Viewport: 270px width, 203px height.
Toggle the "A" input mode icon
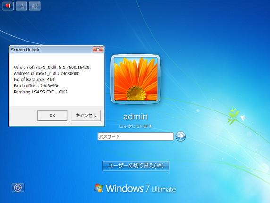pos(21,6)
